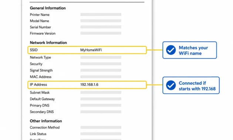
Task: Select the 'Network Information' heading
Action: point(48,43)
